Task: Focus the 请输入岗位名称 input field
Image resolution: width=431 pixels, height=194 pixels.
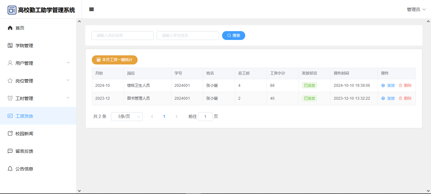Action: [x=122, y=36]
